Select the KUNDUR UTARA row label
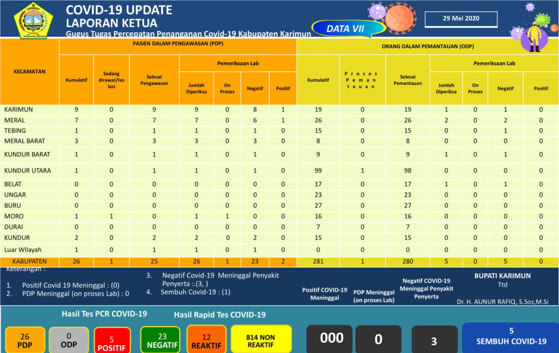The width and height of the screenshot is (559, 353). (x=28, y=170)
